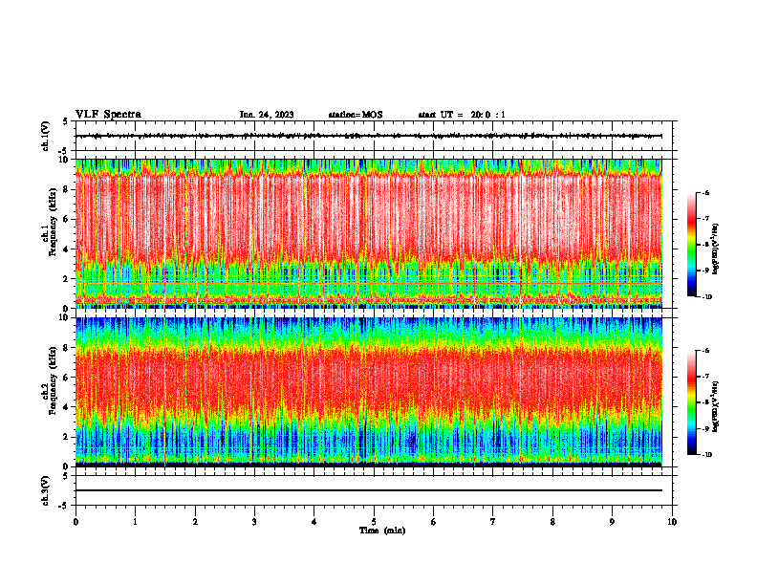Click the VLF Spectra title
The width and height of the screenshot is (757, 585).
108,115
